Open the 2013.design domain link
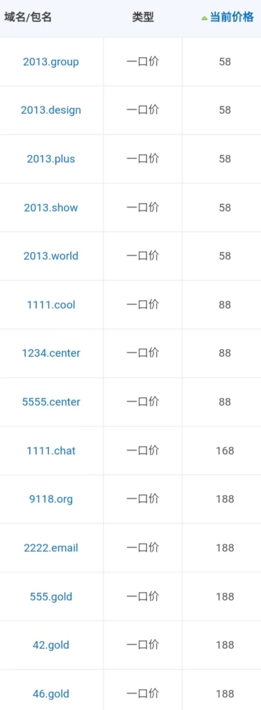Viewport: 261px width, 710px height. pyautogui.click(x=51, y=110)
